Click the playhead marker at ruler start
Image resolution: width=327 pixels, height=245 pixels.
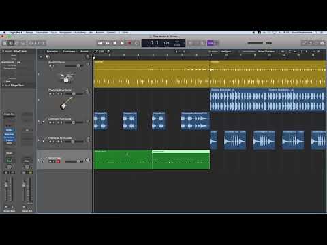(93, 58)
